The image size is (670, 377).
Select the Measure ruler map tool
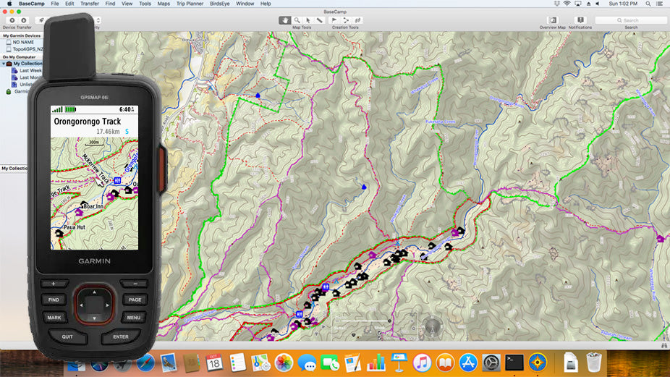click(x=320, y=20)
